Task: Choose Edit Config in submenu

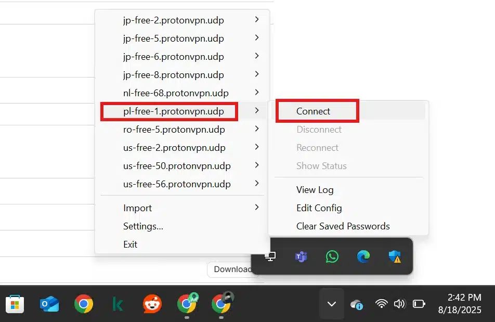Action: (348, 208)
